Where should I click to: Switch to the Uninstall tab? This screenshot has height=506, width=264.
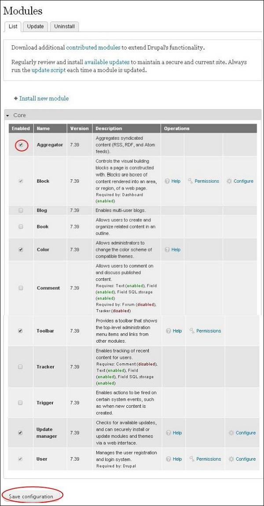[x=64, y=26]
